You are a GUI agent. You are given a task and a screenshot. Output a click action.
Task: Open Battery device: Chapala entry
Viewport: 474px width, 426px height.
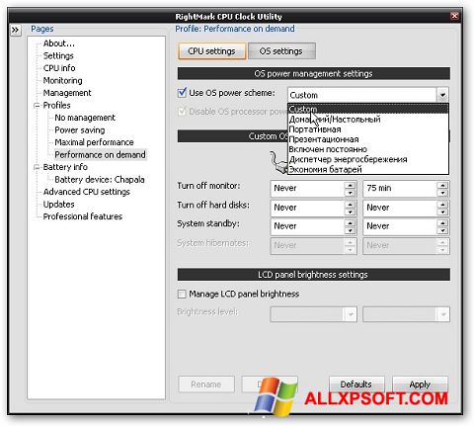tap(100, 180)
